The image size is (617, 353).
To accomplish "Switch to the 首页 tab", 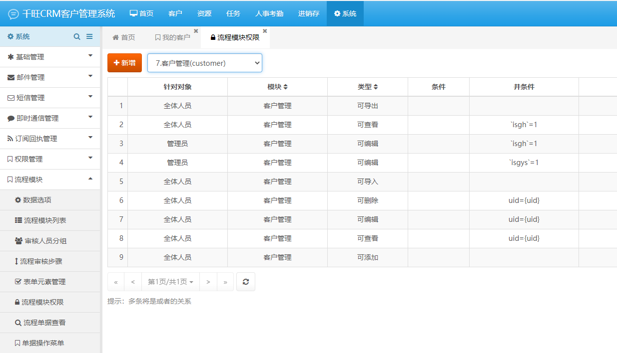I will tap(124, 37).
